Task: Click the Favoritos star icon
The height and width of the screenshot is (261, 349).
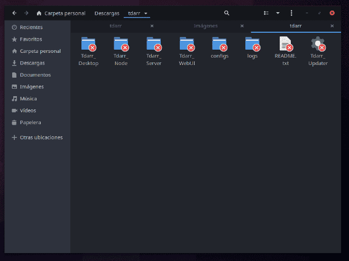Action: [14, 39]
